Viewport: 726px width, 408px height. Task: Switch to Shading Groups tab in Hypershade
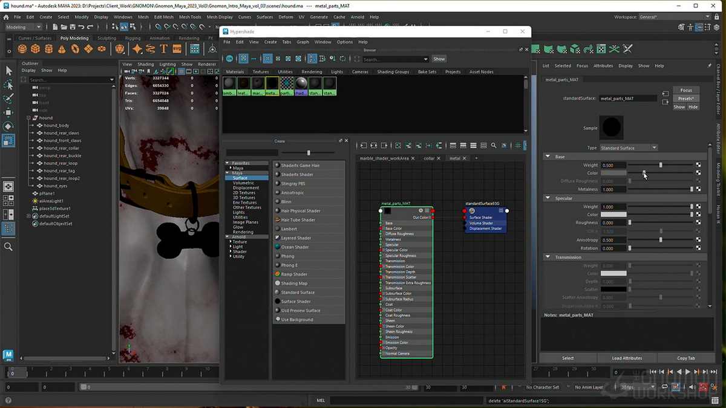[393, 71]
